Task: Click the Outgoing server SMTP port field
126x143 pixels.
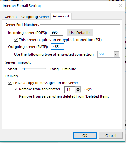Action: click(x=58, y=47)
